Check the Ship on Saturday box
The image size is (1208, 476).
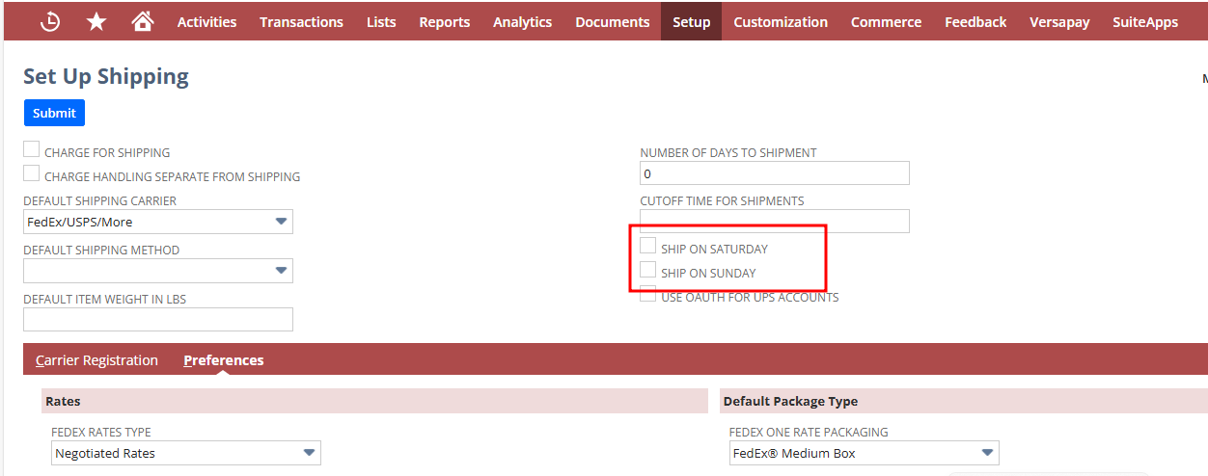click(x=648, y=247)
